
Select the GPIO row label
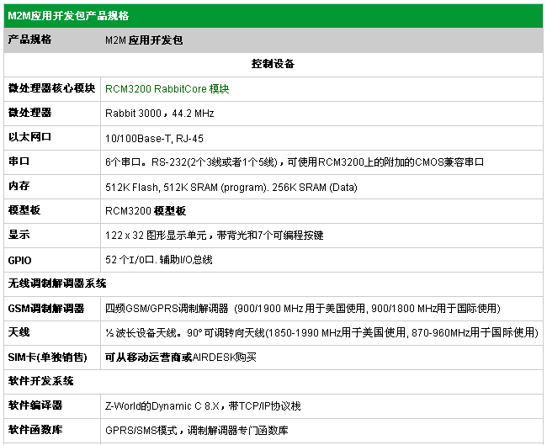click(20, 260)
